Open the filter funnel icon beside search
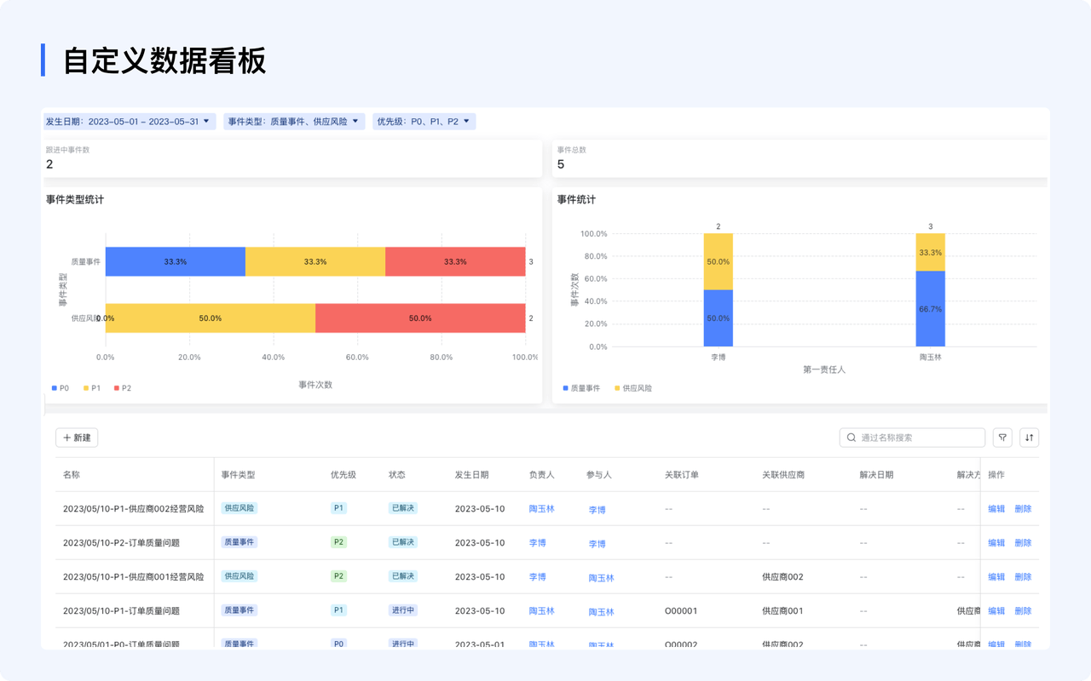The height and width of the screenshot is (681, 1091). 1002,438
